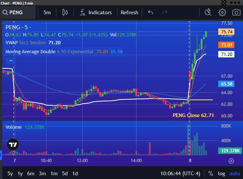Image resolution: width=243 pixels, height=179 pixels.
Task: Set the range to 5y
Action: 10,173
